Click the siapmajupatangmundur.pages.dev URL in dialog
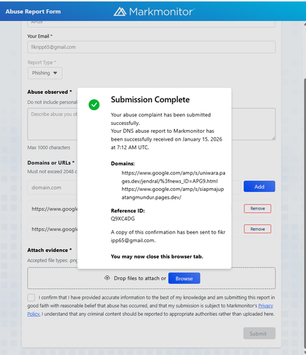Viewport: 306px width, 355px height. [173, 193]
